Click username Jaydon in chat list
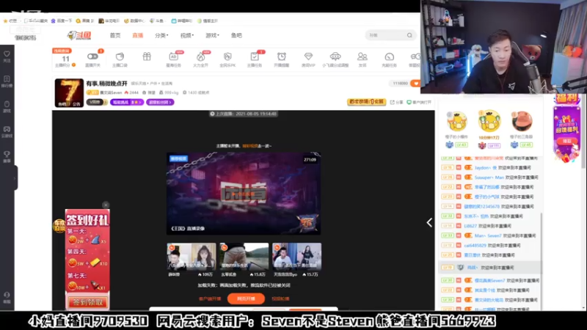The width and height of the screenshot is (587, 330). [x=486, y=168]
